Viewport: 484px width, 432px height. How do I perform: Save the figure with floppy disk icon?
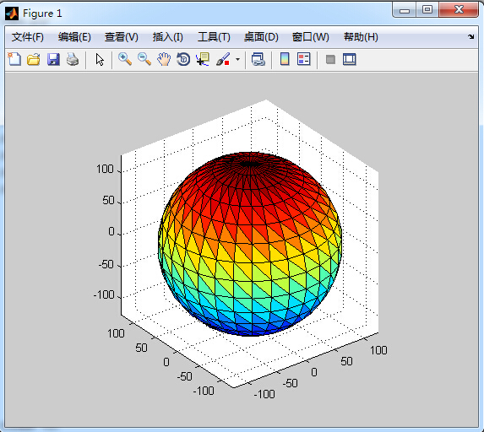click(53, 59)
